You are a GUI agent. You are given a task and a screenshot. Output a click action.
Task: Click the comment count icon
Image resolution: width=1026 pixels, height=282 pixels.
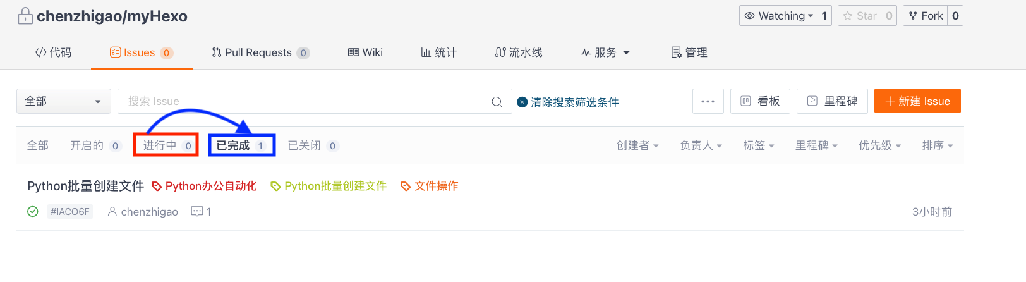[197, 211]
